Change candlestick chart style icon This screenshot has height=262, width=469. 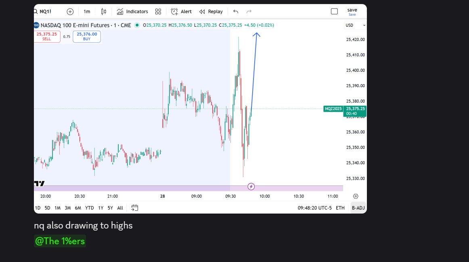pyautogui.click(x=103, y=12)
